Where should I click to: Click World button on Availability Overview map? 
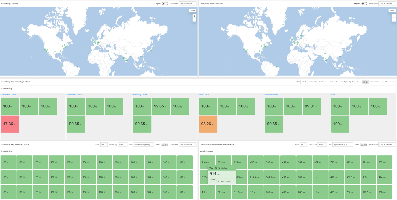point(193,11)
